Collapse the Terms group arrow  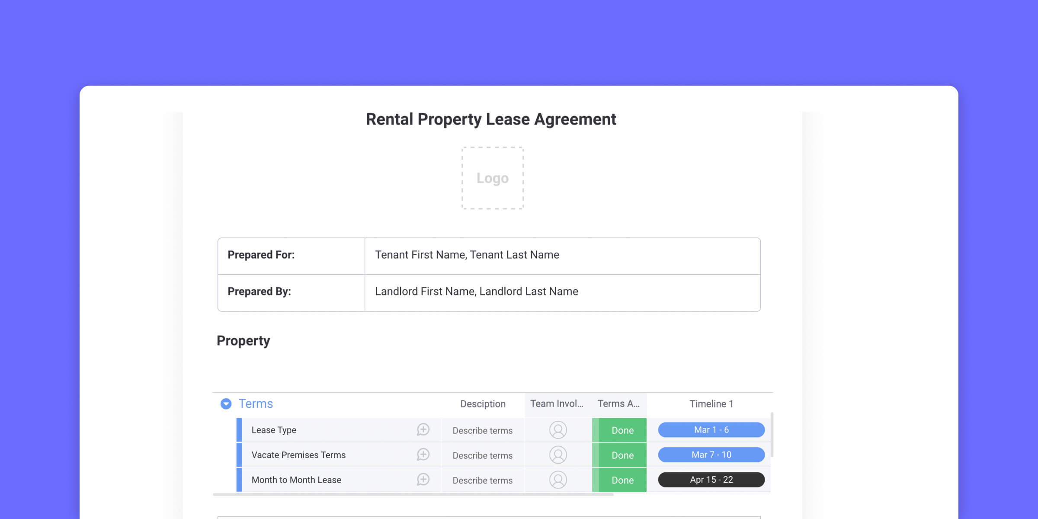click(x=226, y=404)
